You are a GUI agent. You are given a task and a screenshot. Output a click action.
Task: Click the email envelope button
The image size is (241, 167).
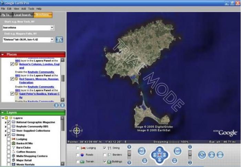pos(220,155)
